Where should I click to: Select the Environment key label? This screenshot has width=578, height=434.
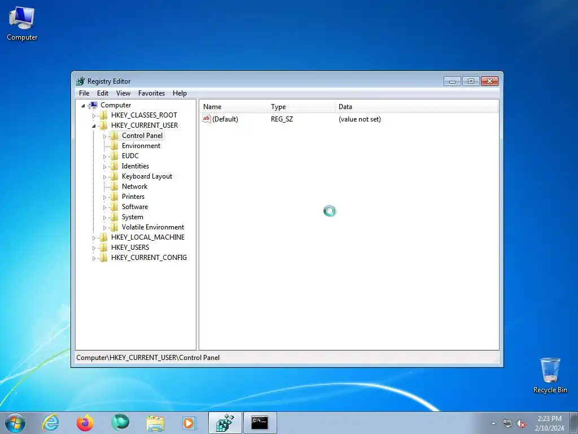(141, 146)
